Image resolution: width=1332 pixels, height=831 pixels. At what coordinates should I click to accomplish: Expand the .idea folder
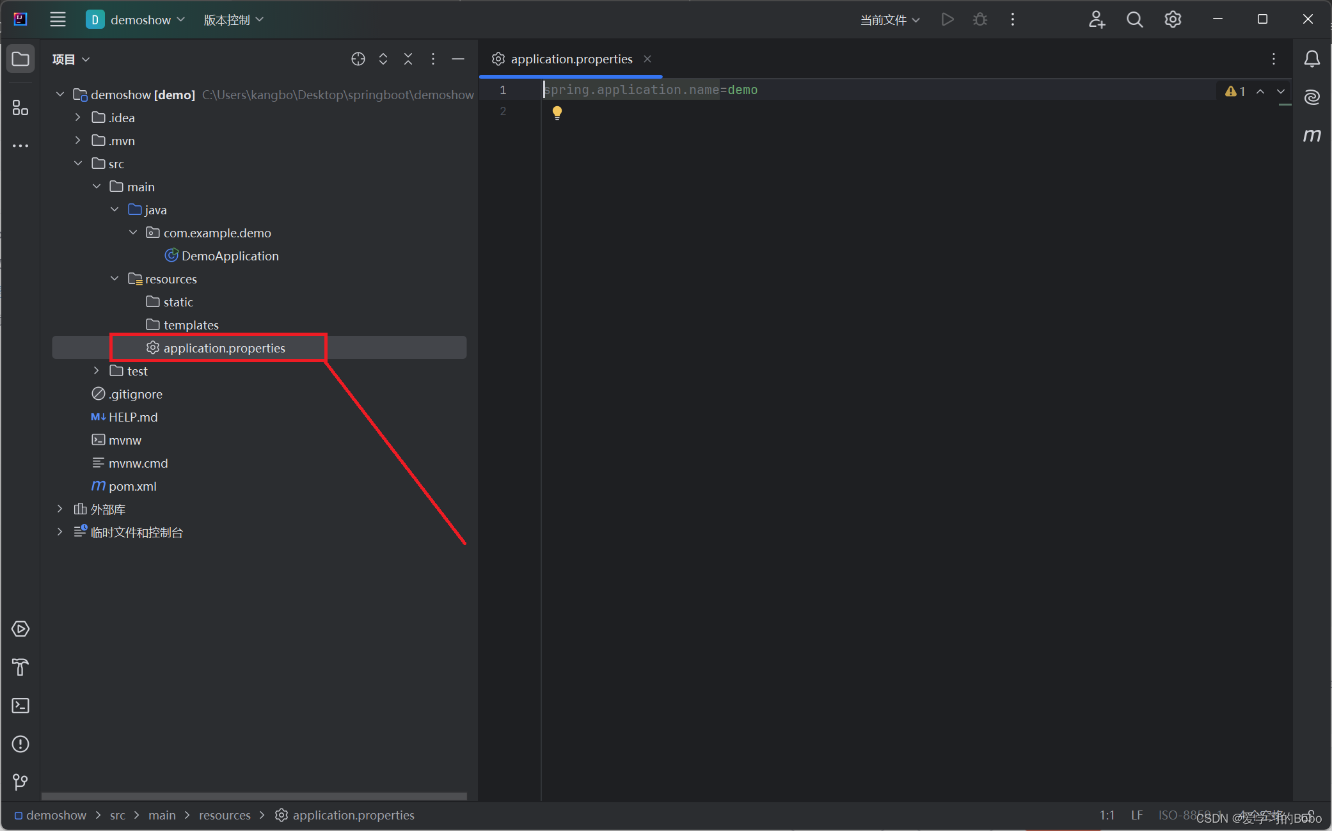(78, 118)
